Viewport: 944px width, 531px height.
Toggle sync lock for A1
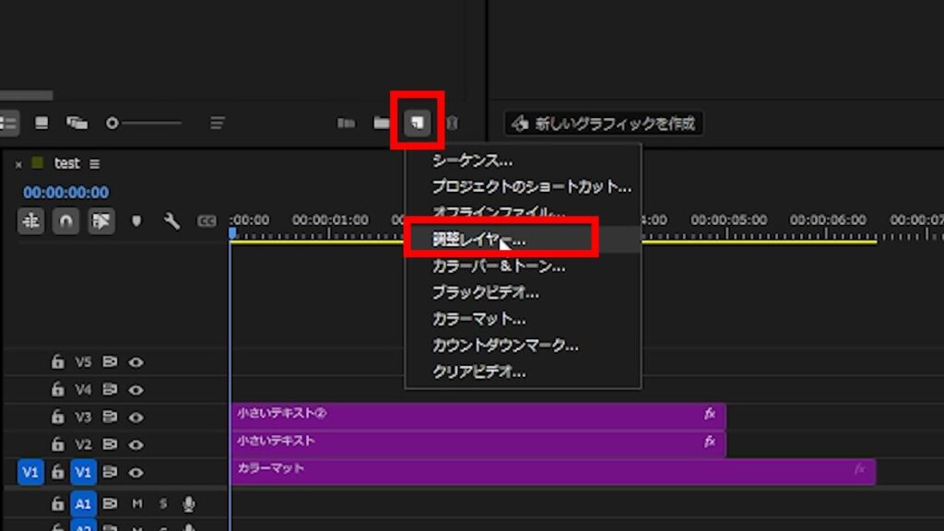tap(110, 503)
